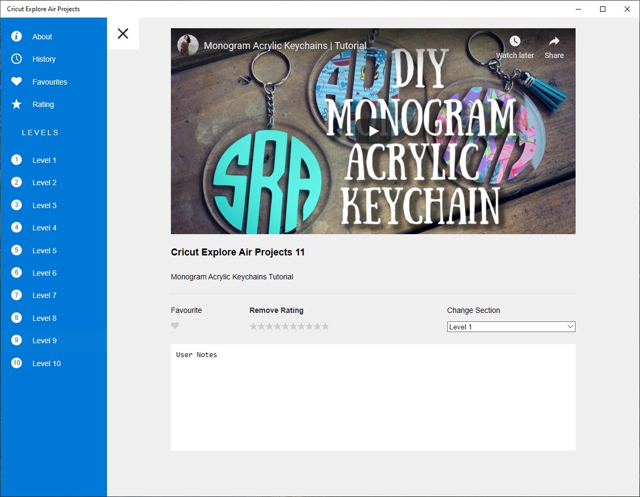Click Remove Rating to clear the stars

[276, 310]
